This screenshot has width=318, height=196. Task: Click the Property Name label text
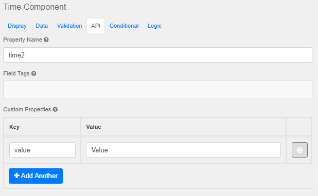23,40
